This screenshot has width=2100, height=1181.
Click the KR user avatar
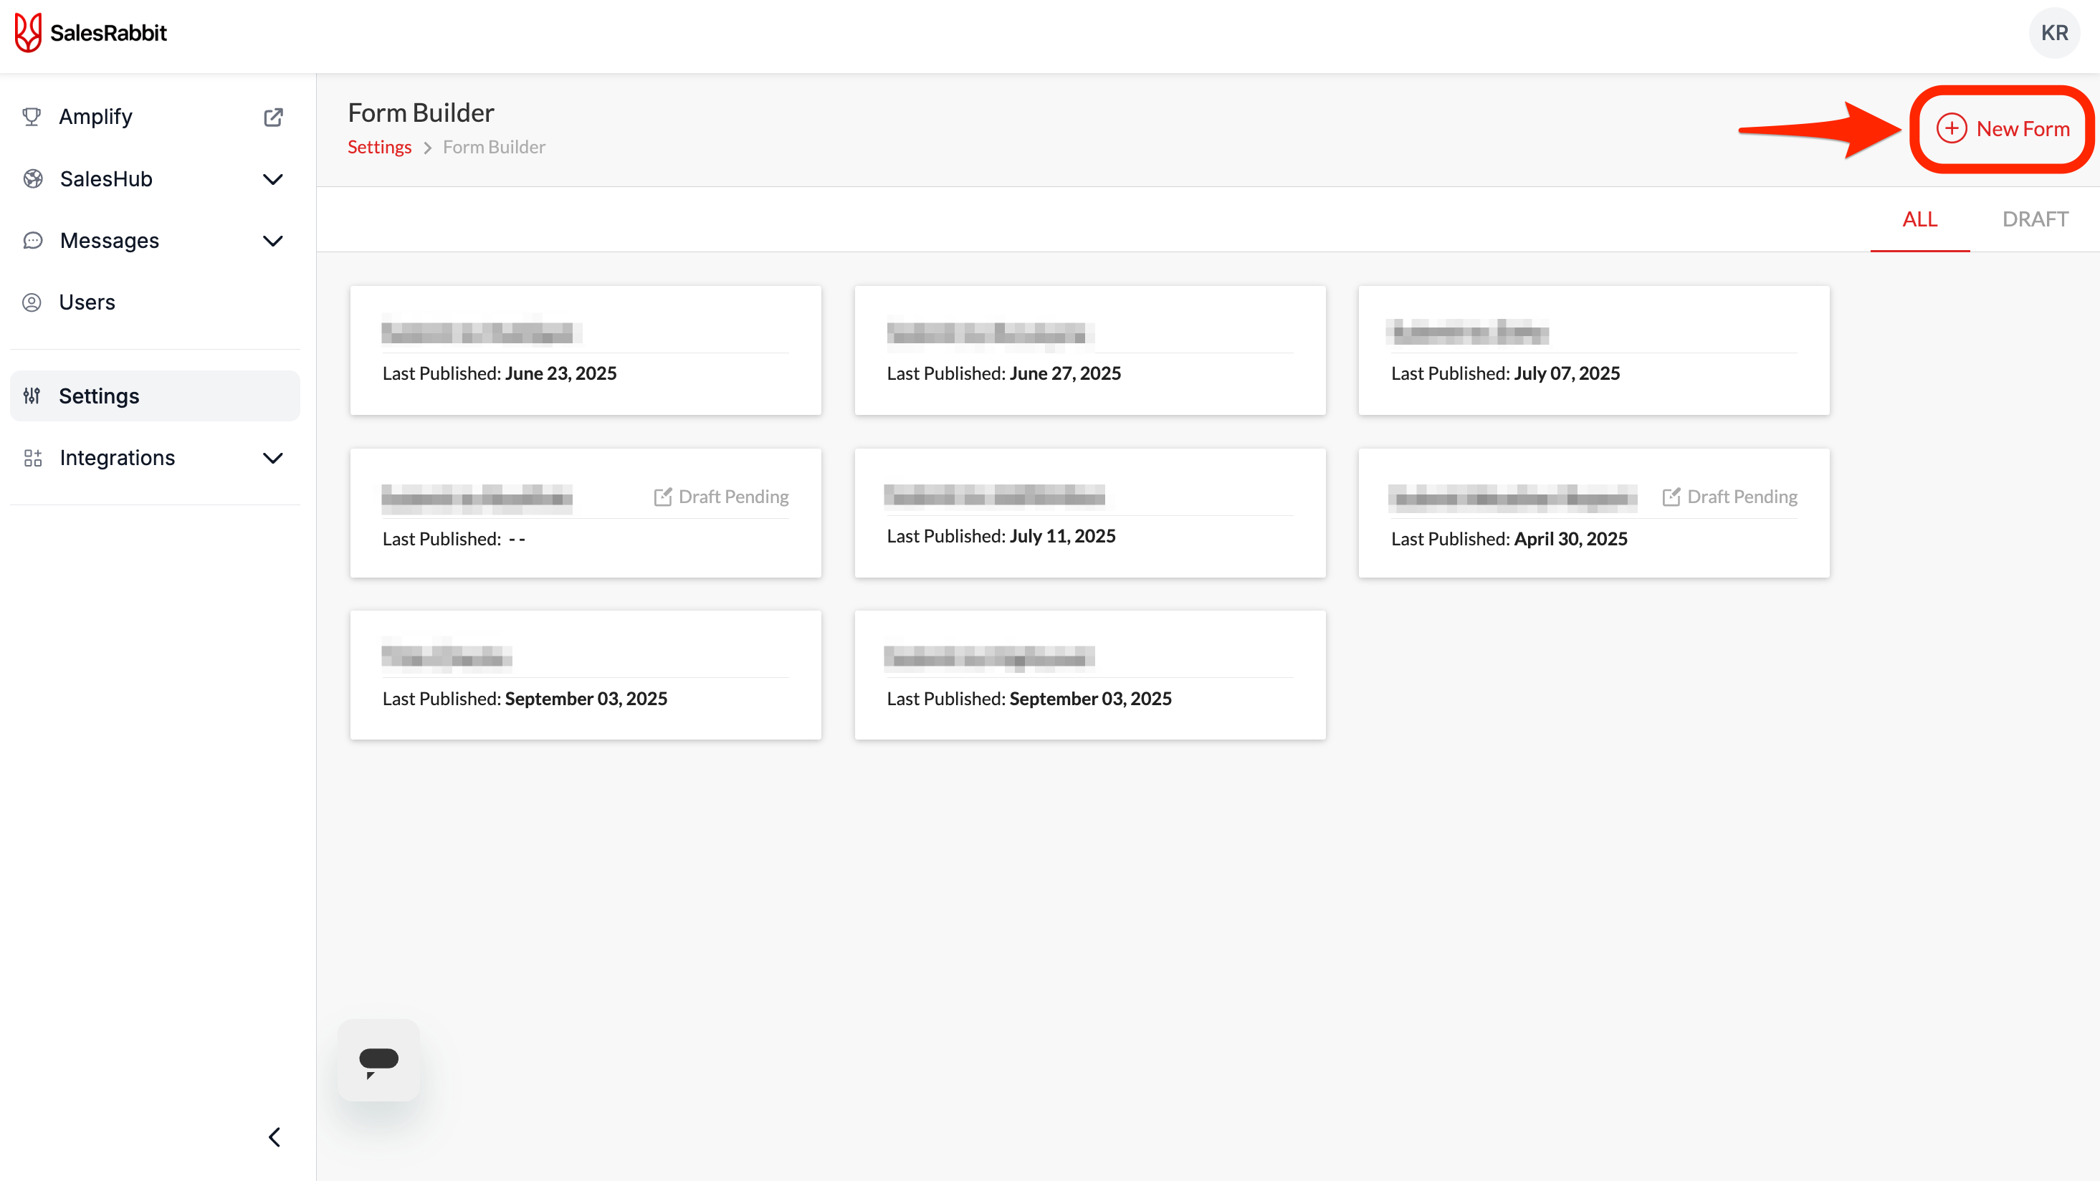tap(2053, 32)
